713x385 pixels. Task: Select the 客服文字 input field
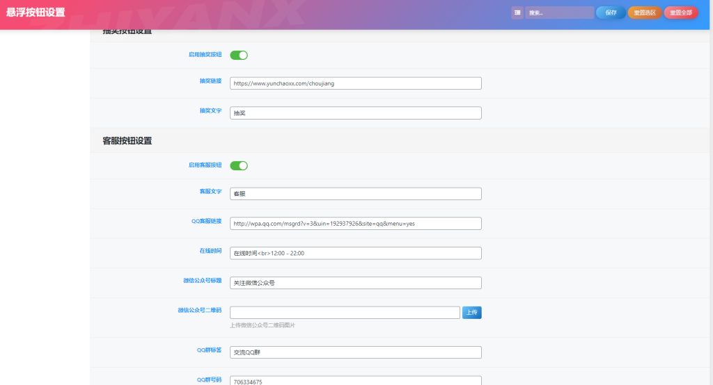(x=355, y=194)
